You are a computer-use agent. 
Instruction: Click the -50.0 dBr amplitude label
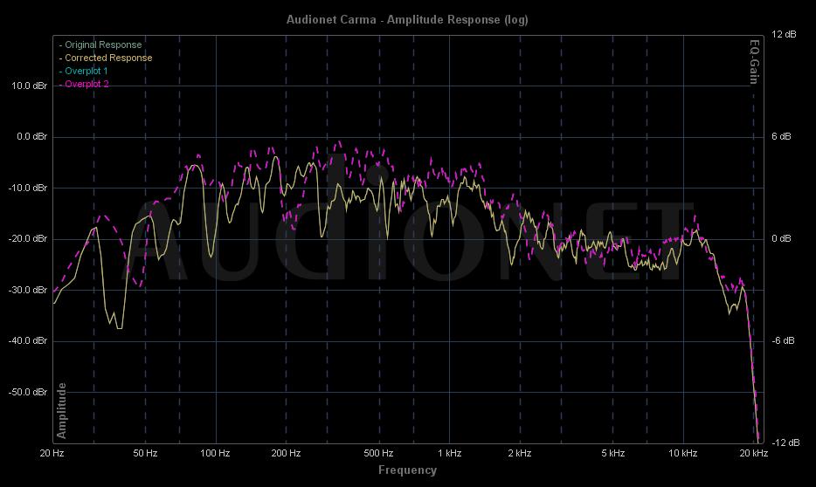tap(30, 392)
